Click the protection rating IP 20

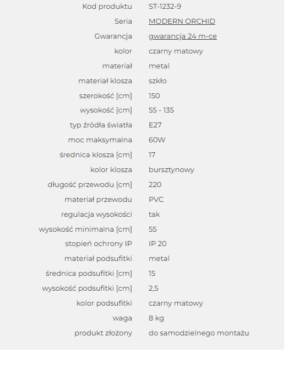point(158,244)
